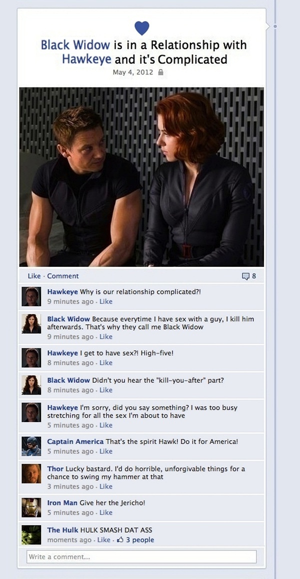Click The Hulk's green avatar
The width and height of the screenshot is (300, 579).
31,535
